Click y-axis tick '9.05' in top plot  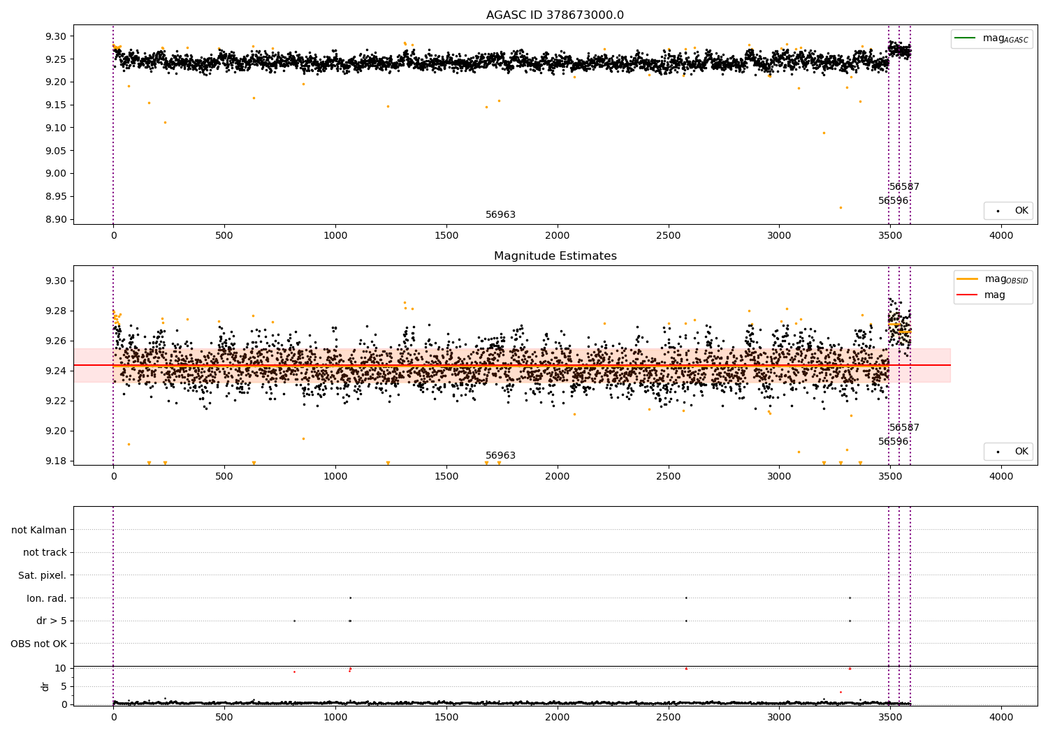[55, 151]
